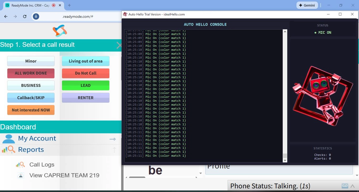Click the My Account person icon
This screenshot has height=192, width=359.
[x=8, y=139]
